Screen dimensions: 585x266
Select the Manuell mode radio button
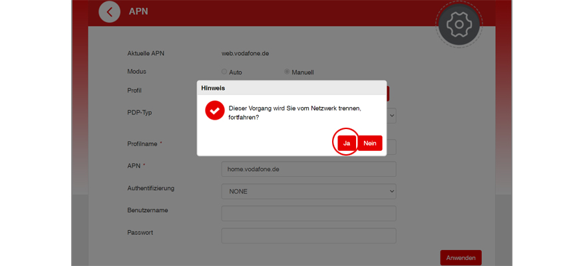287,72
